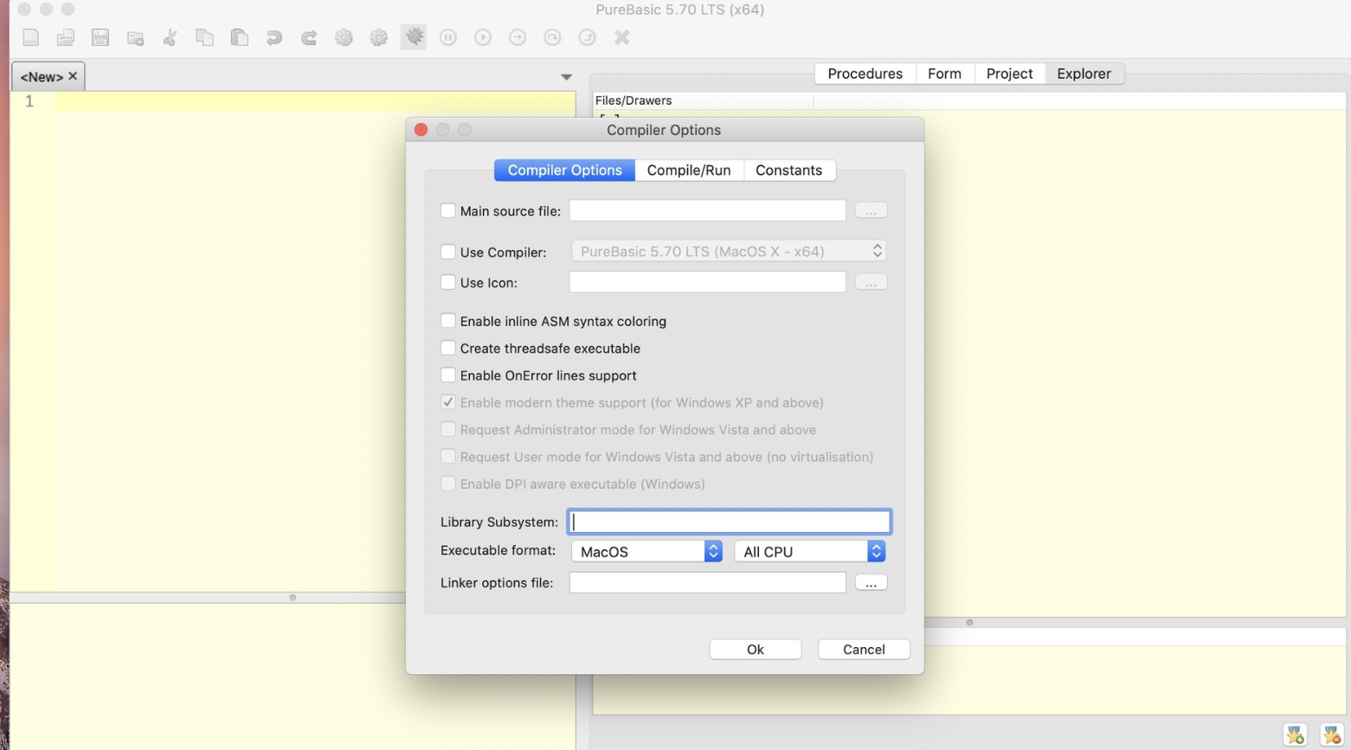Open the editor file tabs list arrow
Viewport: 1351px width, 750px height.
(x=566, y=77)
